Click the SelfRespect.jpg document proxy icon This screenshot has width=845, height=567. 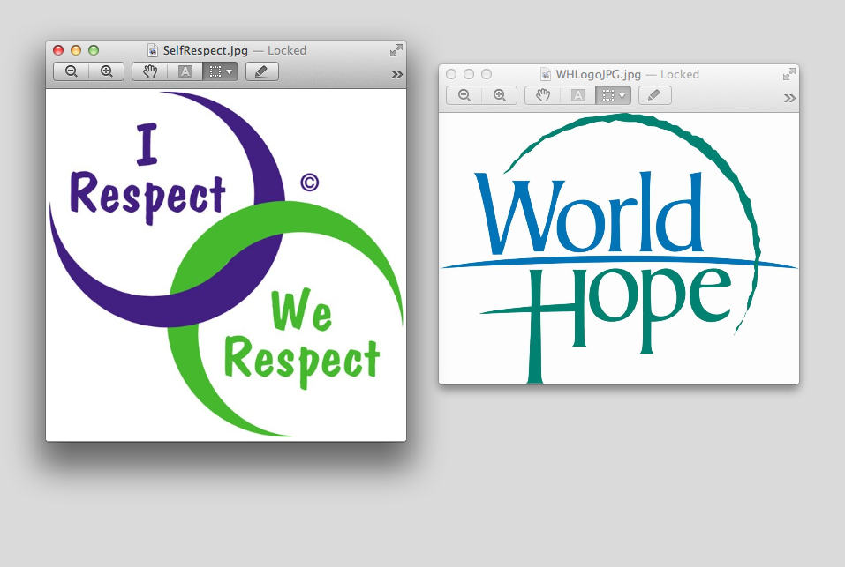153,50
